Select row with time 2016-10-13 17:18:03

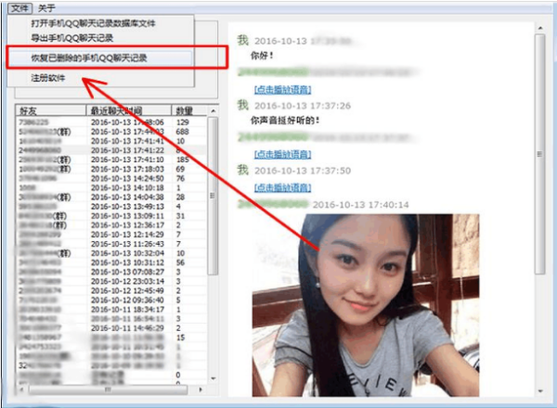tap(110, 169)
